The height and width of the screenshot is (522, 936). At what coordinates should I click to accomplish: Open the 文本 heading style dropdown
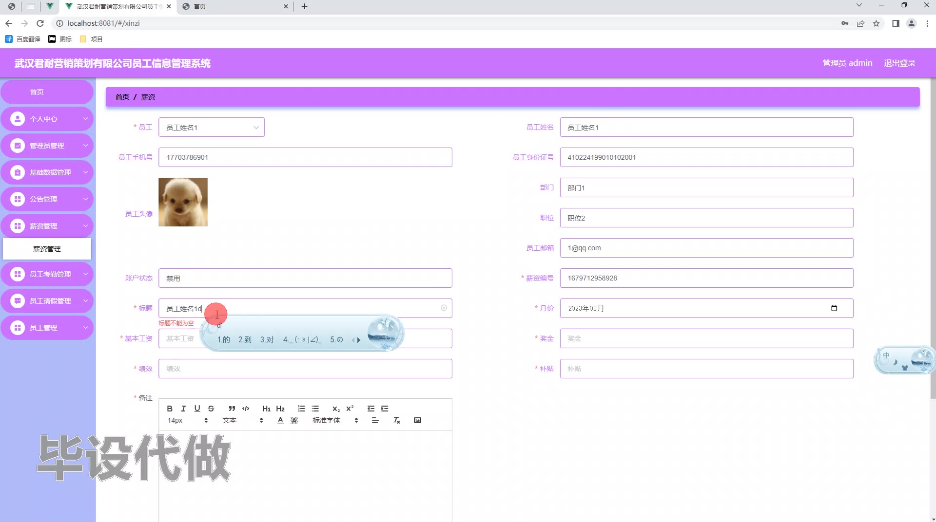tap(242, 420)
